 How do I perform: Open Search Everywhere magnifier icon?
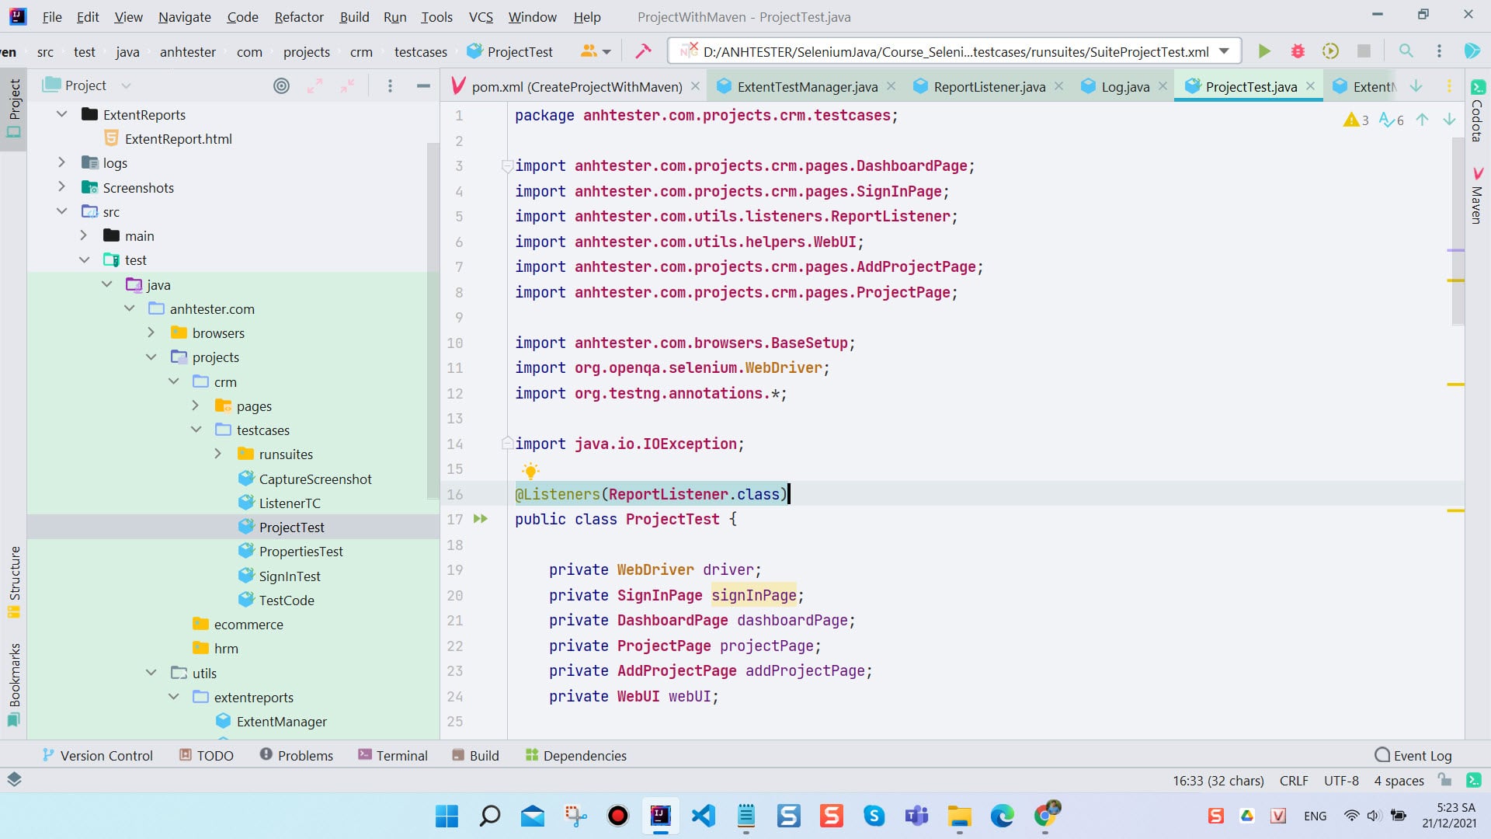tap(1406, 51)
